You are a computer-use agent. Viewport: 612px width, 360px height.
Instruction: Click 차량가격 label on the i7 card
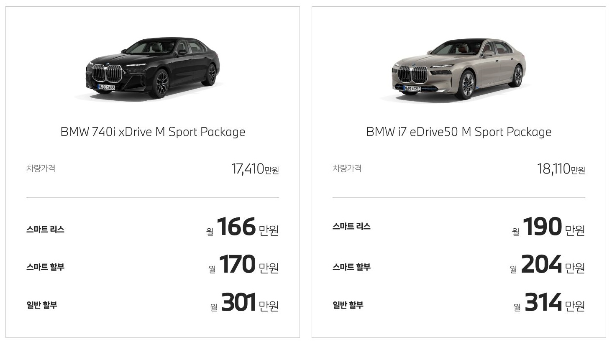[x=347, y=168]
